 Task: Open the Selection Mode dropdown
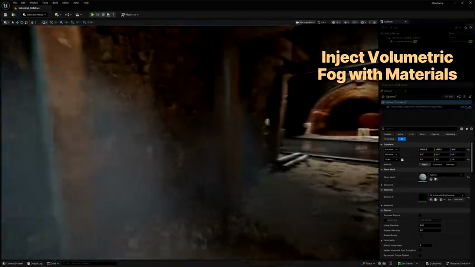click(x=34, y=14)
